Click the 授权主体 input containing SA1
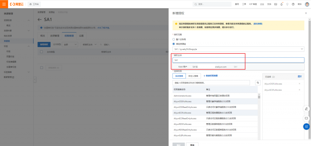Image resolution: width=311 pixels, height=146 pixels. [238, 60]
